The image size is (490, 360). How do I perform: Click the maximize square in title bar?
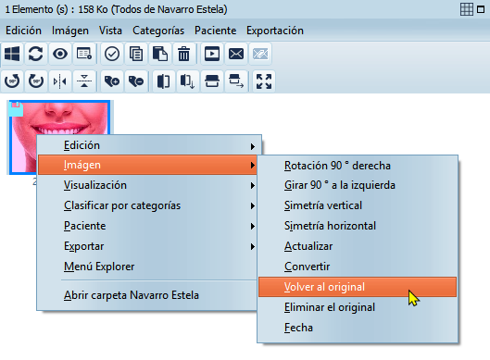pos(481,9)
